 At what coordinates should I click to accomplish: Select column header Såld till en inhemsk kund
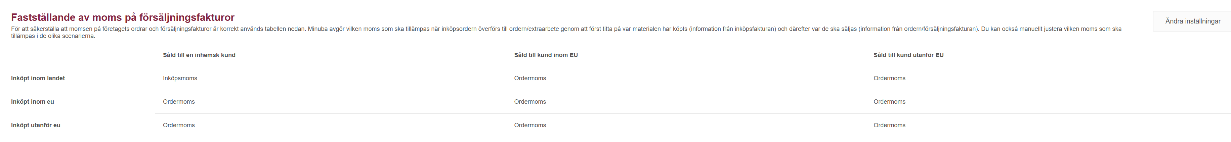(199, 55)
